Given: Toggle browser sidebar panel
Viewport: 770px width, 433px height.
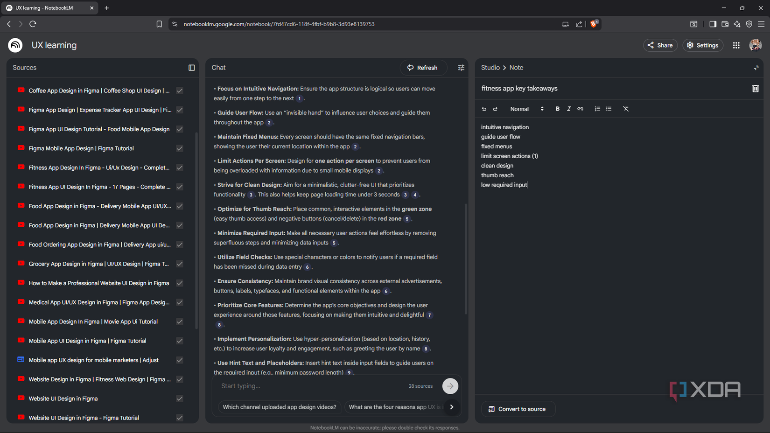Looking at the screenshot, I should [x=713, y=24].
